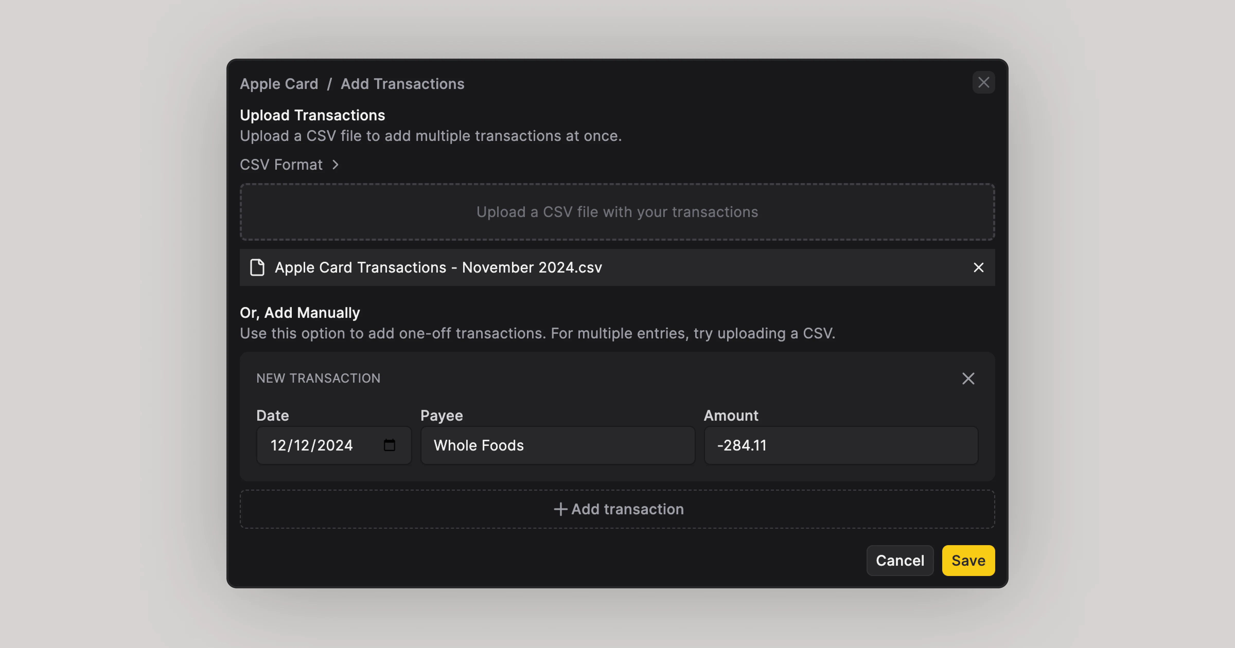Select the uploaded CSV filename text
This screenshot has width=1235, height=648.
[438, 267]
